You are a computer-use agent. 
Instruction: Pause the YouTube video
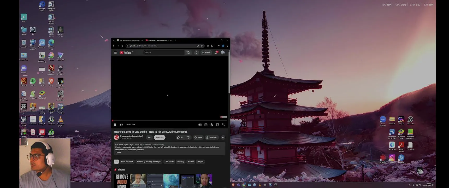115,125
